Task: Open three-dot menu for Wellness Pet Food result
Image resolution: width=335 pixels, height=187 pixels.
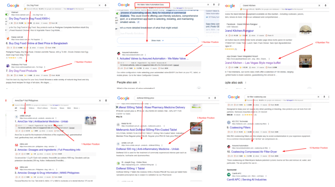Action: pos(44,67)
